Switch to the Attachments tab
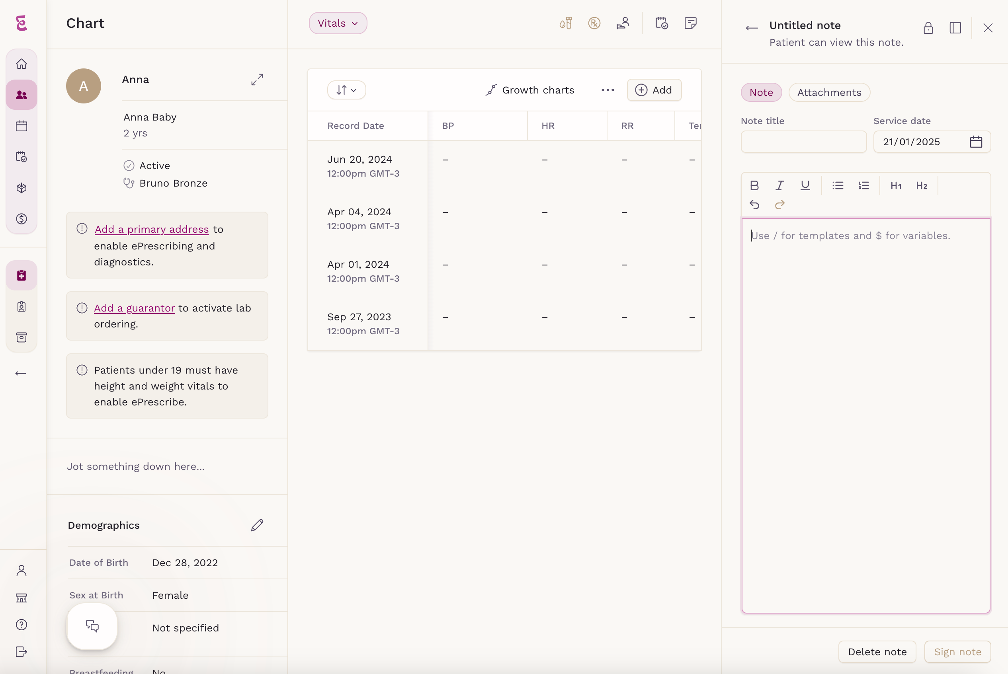This screenshot has width=1008, height=674. (829, 92)
